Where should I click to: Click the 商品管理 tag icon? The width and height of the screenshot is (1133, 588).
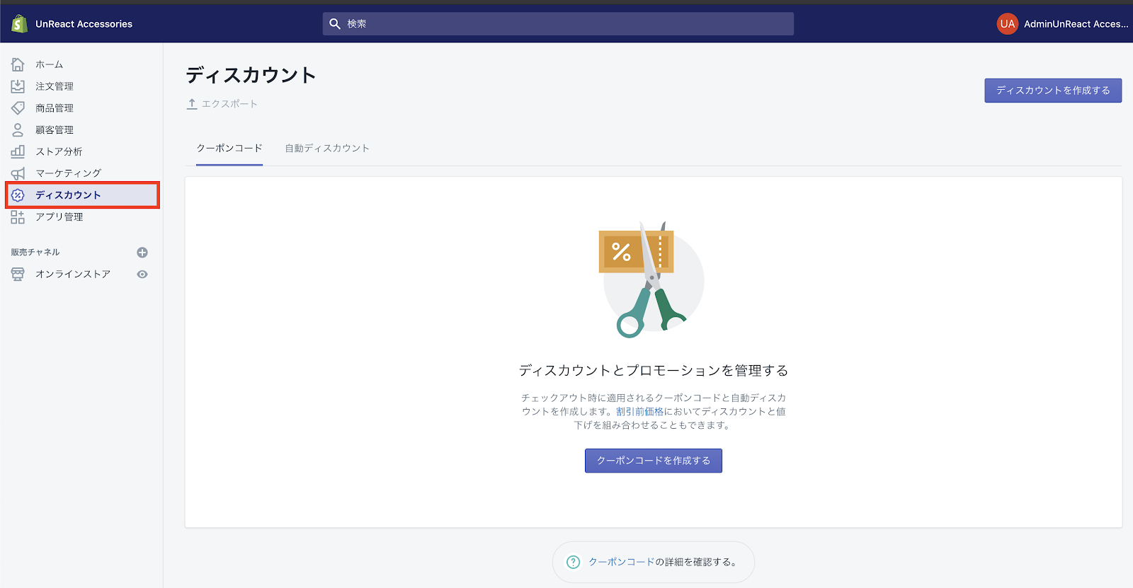coord(18,108)
